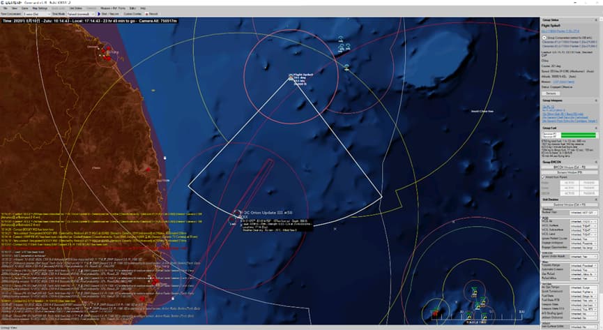This screenshot has height=330, width=603.
Task: Select the ship icon off the central coast
Action: tap(165, 158)
